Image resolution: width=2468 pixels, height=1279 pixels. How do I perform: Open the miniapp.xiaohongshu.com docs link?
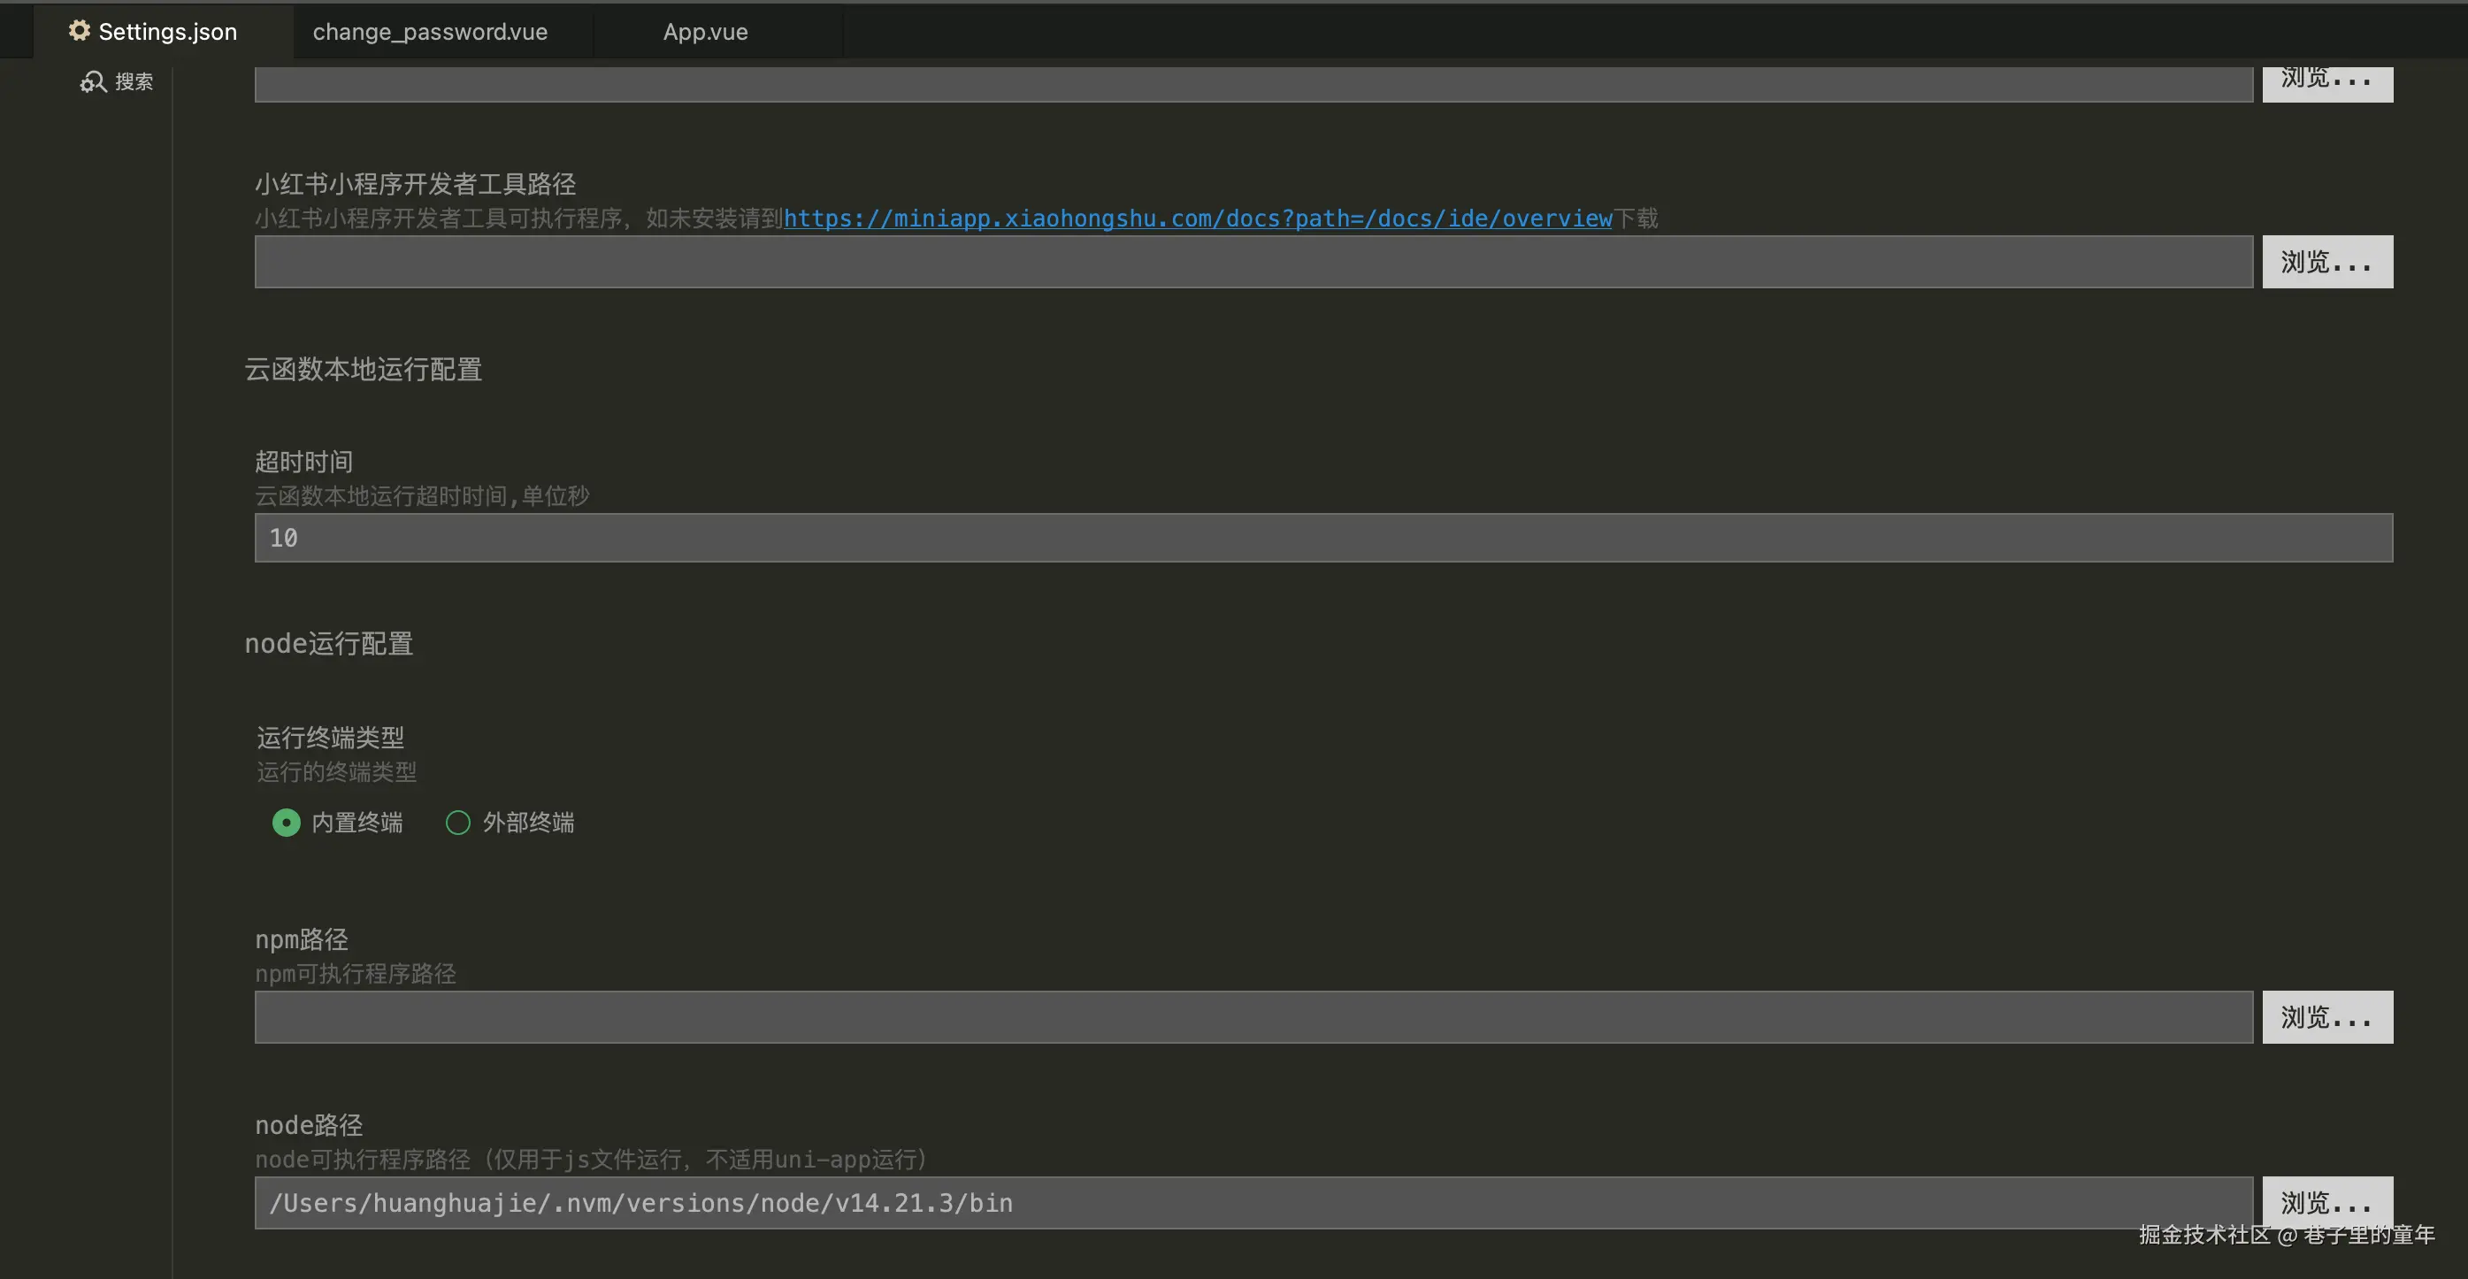(x=1198, y=218)
